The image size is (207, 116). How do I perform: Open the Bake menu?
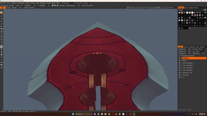[x=54, y=3]
